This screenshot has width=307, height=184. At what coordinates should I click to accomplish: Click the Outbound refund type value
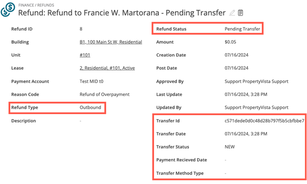click(90, 107)
